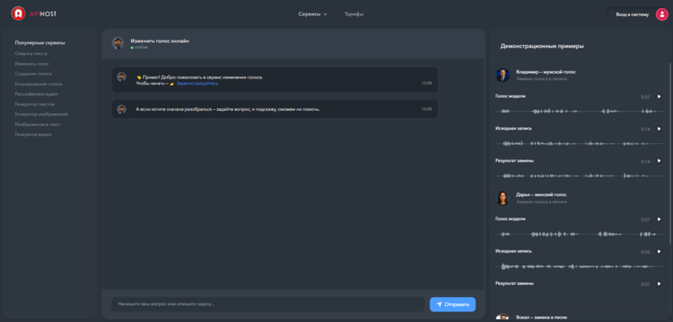Open 'Генератор видео' in sidebar
Viewport: 673px width, 322px height.
click(x=33, y=134)
